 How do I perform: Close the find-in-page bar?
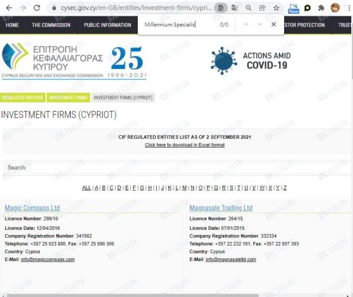click(274, 24)
